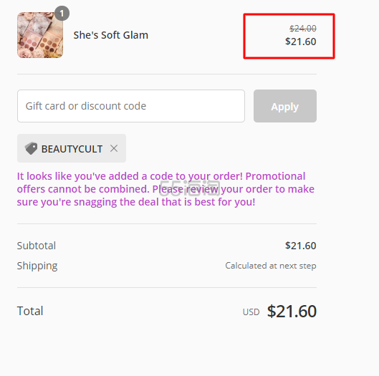Click the USD currency indicator
This screenshot has width=379, height=376.
pyautogui.click(x=251, y=312)
